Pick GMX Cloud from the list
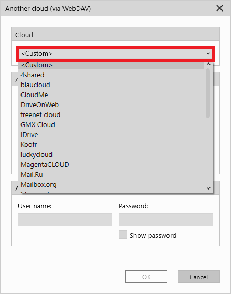The height and width of the screenshot is (294, 231). (111, 125)
